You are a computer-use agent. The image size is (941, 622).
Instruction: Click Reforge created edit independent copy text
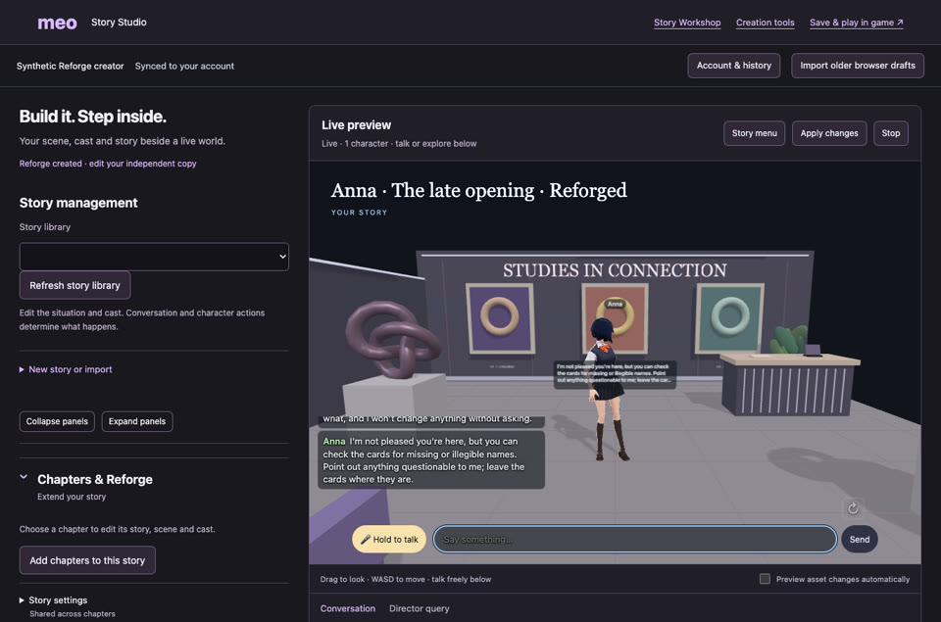[108, 164]
